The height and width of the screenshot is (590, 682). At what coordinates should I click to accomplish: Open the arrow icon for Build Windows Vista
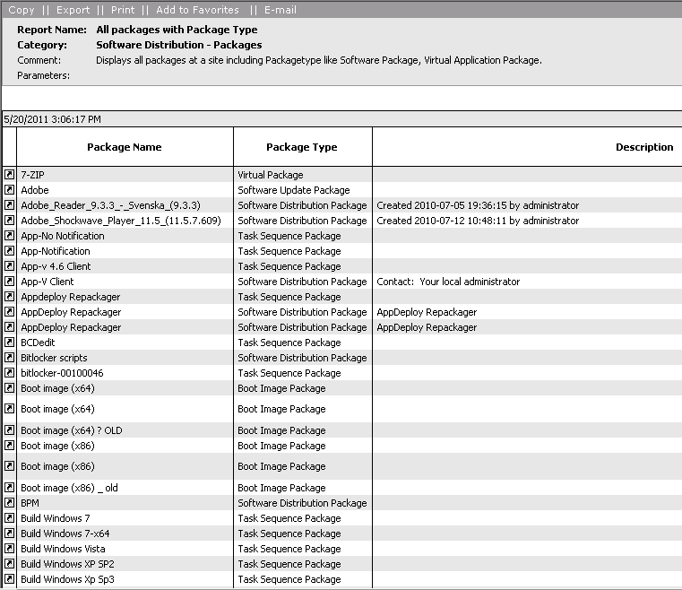pyautogui.click(x=9, y=549)
